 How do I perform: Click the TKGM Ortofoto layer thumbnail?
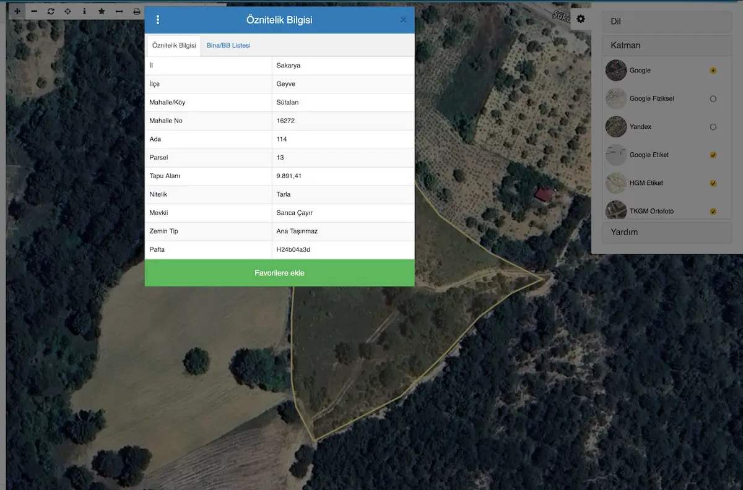[616, 211]
